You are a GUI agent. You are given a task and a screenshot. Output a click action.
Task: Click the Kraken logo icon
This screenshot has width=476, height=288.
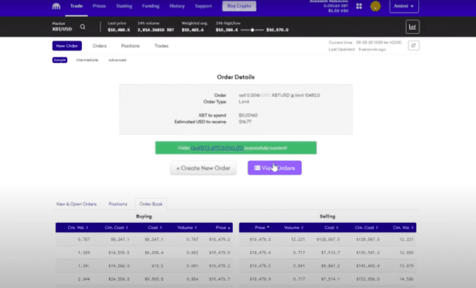[x=56, y=6]
